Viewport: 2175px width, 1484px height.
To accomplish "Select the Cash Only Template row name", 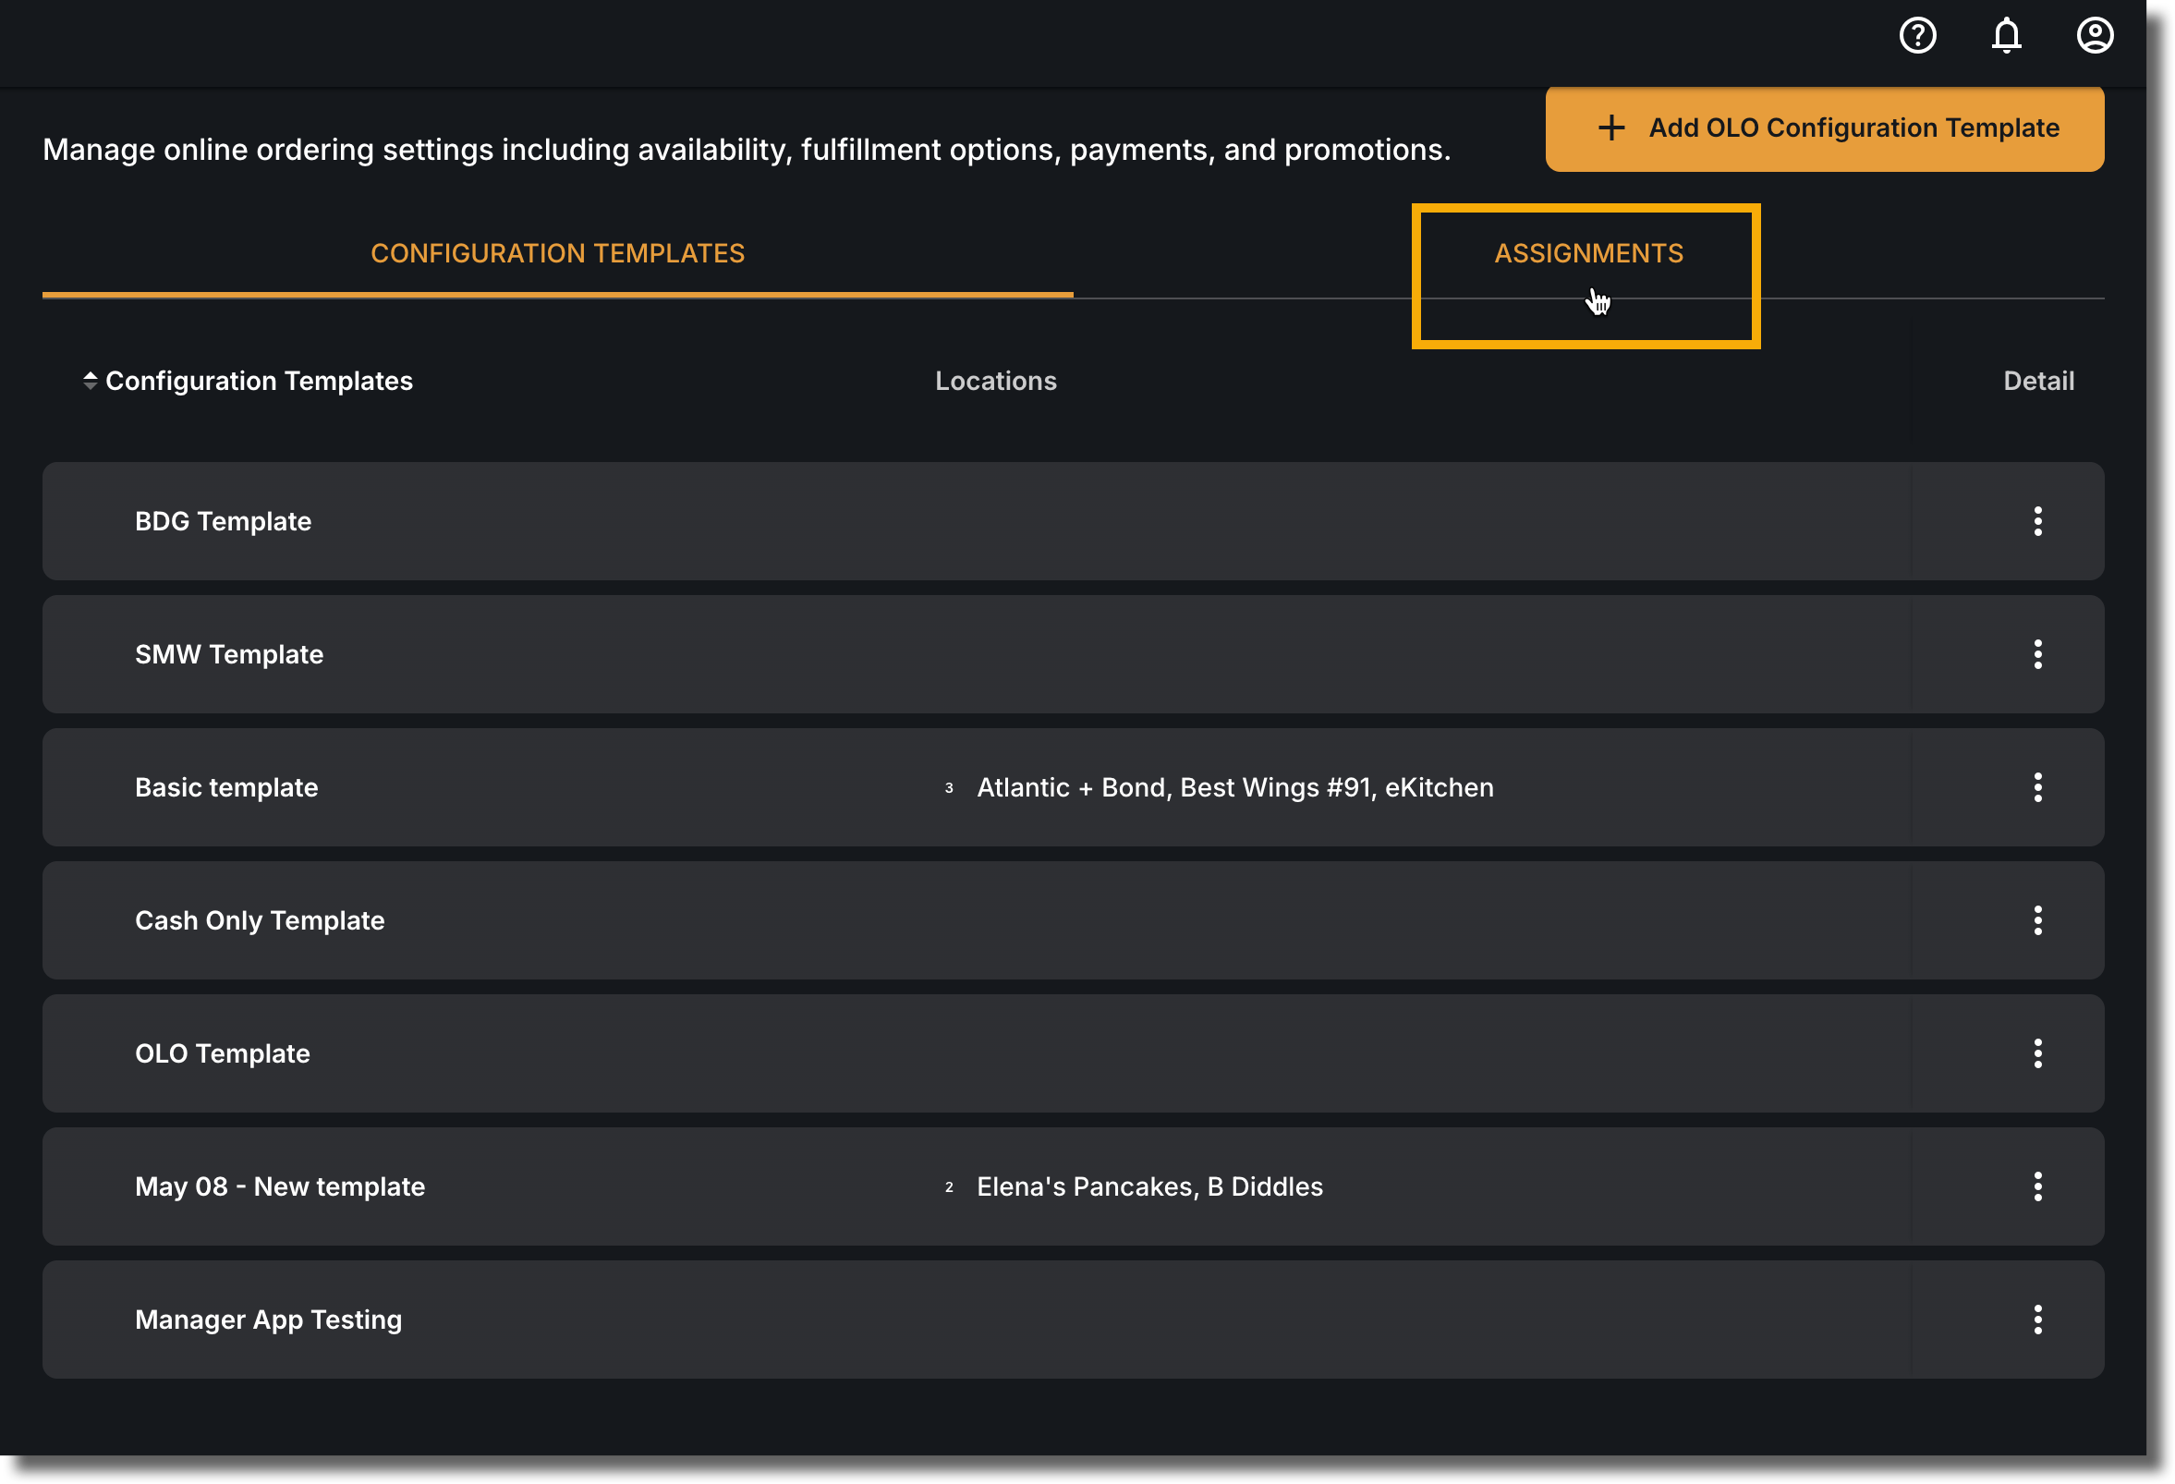I will click(260, 920).
